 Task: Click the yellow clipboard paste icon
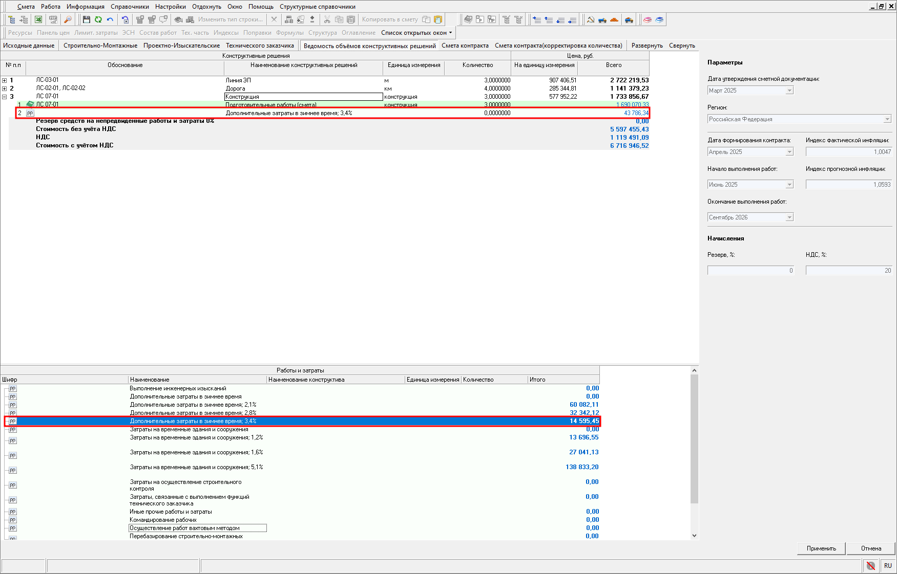[x=438, y=19]
